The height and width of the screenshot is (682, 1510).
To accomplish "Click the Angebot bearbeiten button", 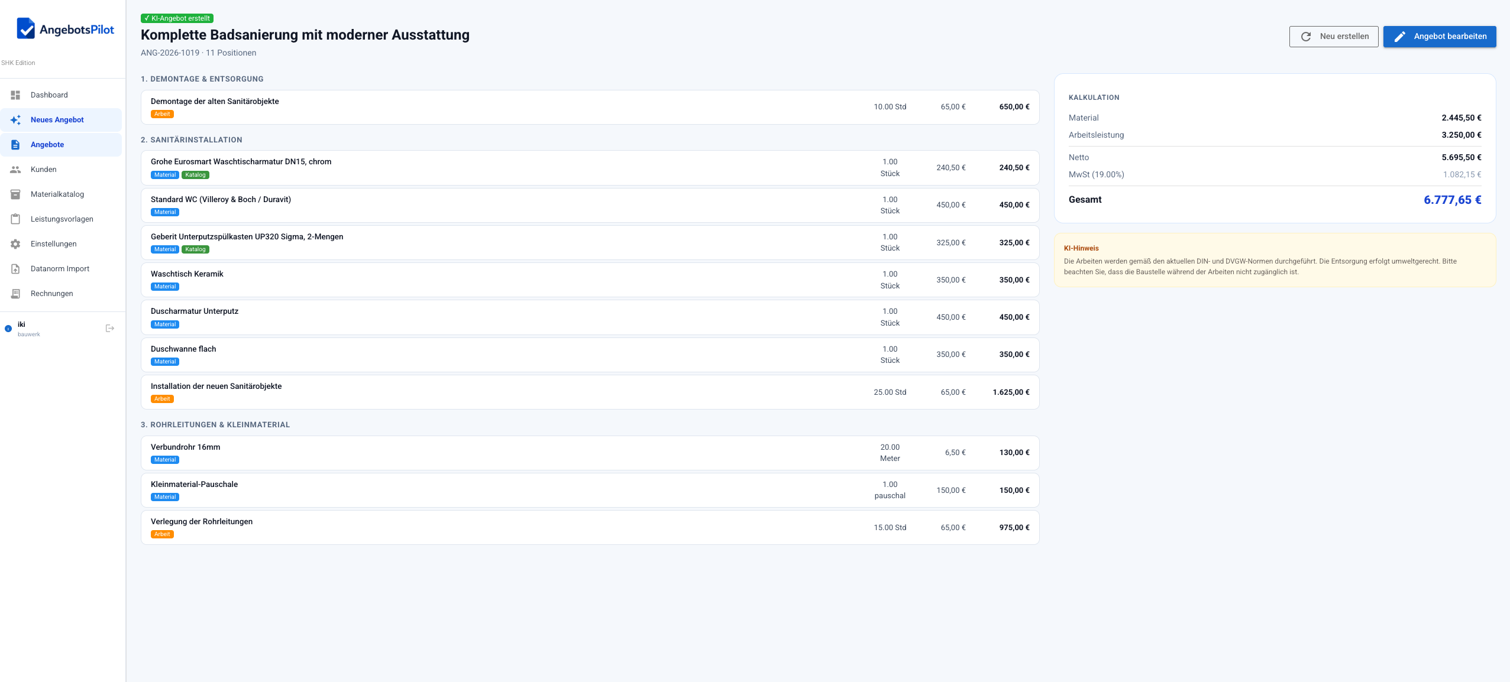I will [x=1439, y=37].
